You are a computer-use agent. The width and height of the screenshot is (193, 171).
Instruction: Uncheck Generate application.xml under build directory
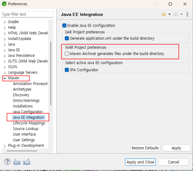[x=67, y=38]
